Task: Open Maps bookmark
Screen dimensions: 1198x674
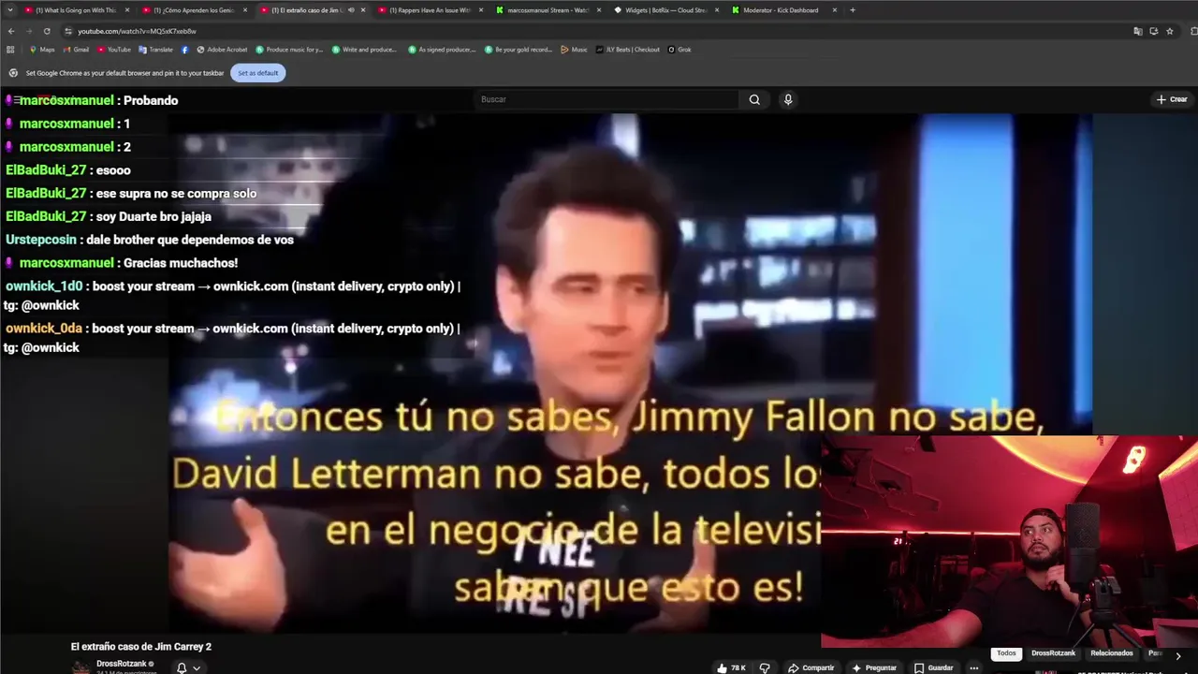Action: tap(42, 50)
